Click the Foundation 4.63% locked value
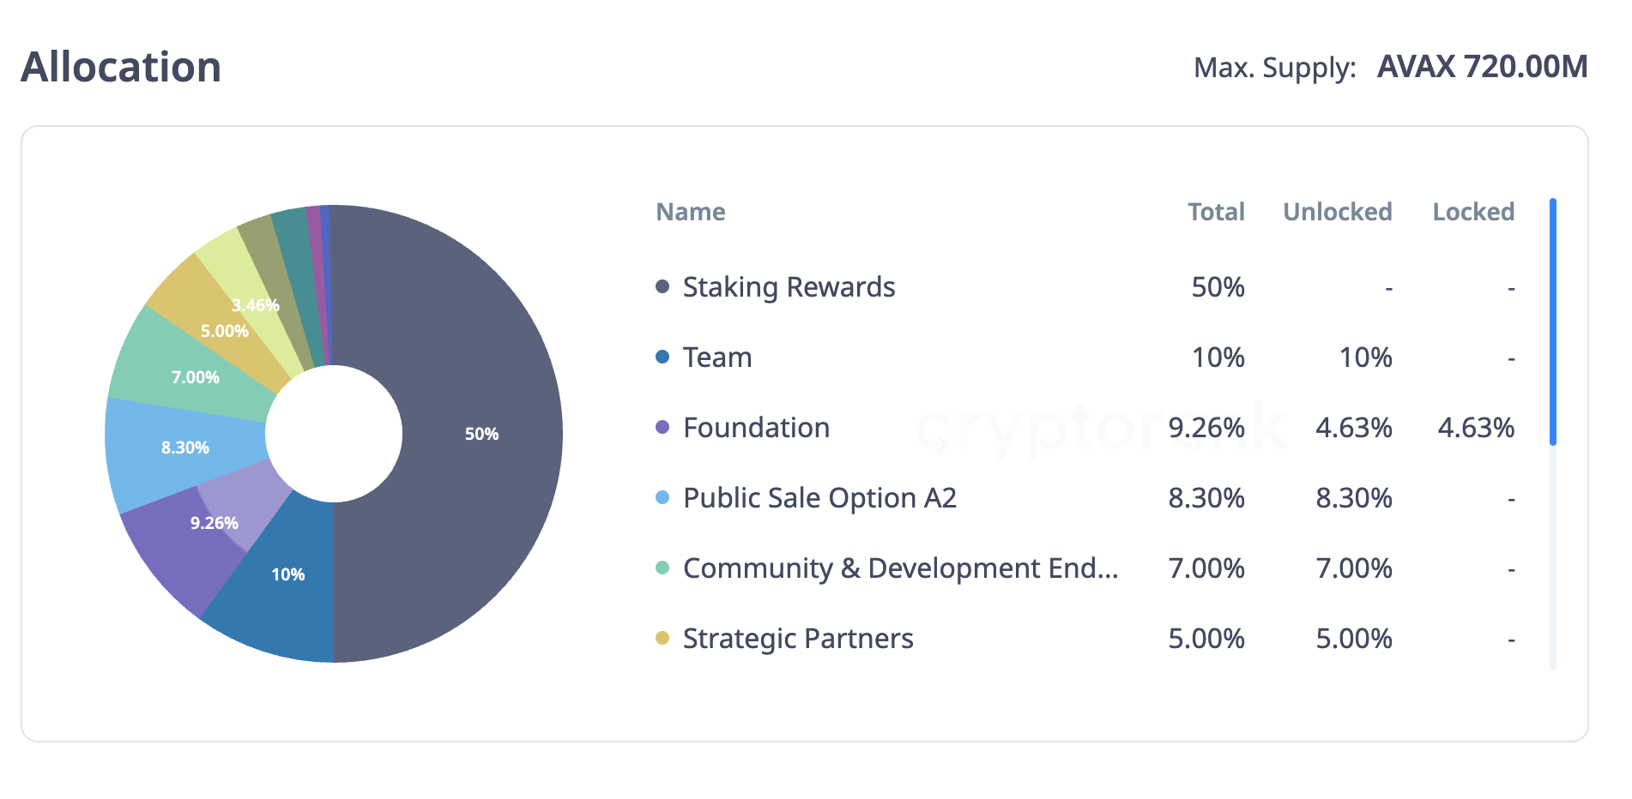The height and width of the screenshot is (799, 1632). (1476, 428)
